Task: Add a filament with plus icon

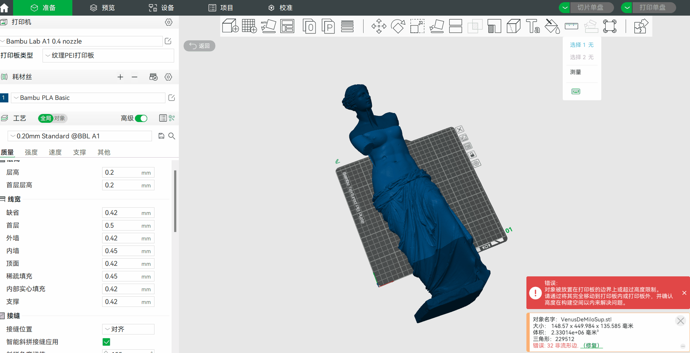Action: coord(120,77)
